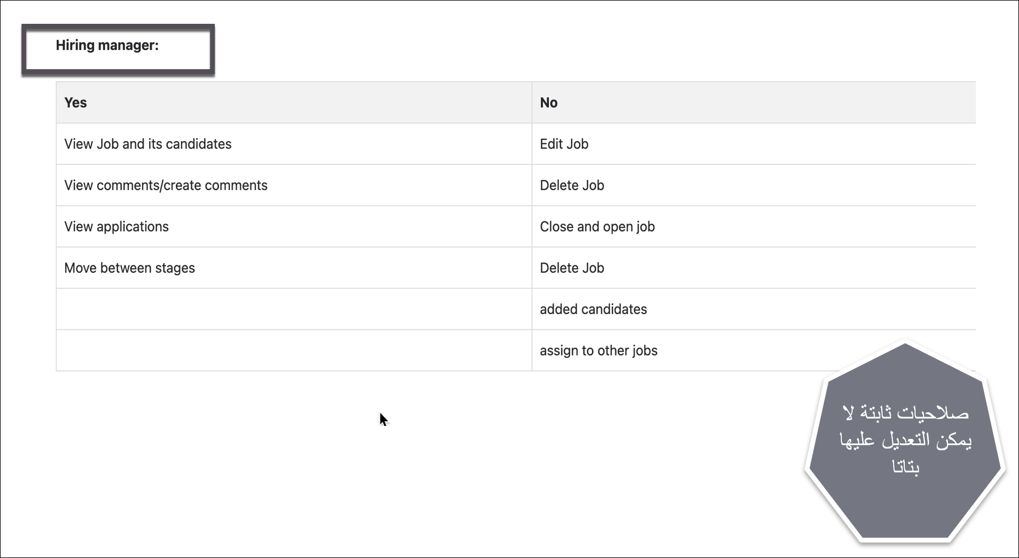Click the Edit Job cell
The width and height of the screenshot is (1019, 558).
point(564,144)
